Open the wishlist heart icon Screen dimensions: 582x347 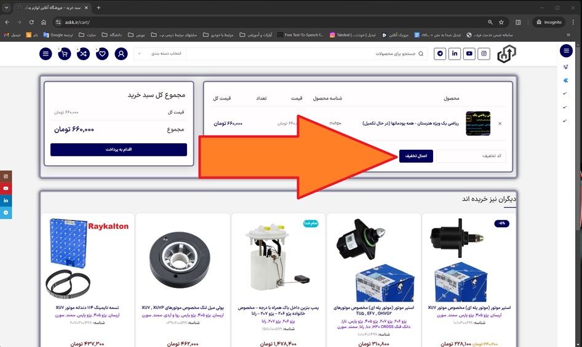(x=102, y=54)
